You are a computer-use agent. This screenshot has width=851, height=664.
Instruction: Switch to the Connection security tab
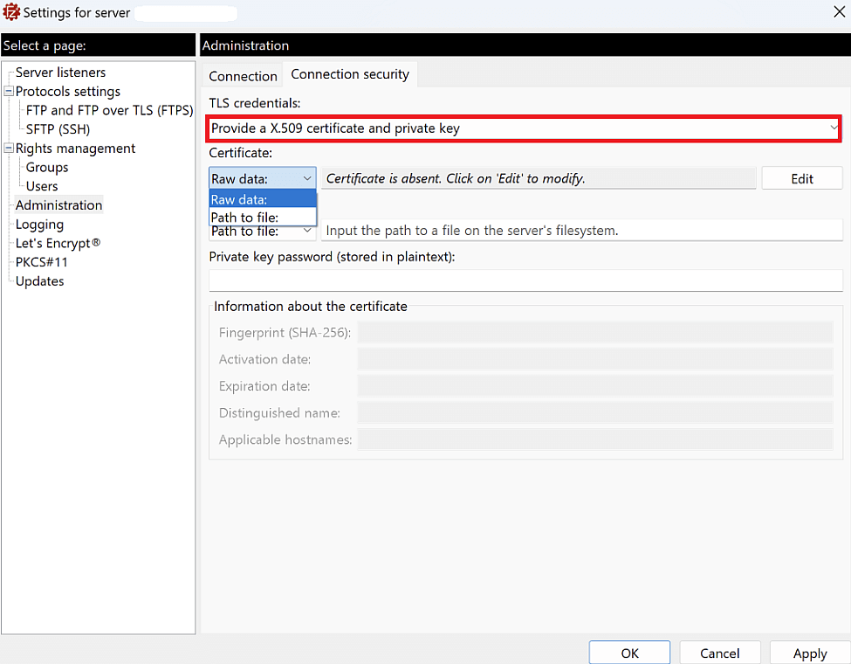tap(350, 74)
